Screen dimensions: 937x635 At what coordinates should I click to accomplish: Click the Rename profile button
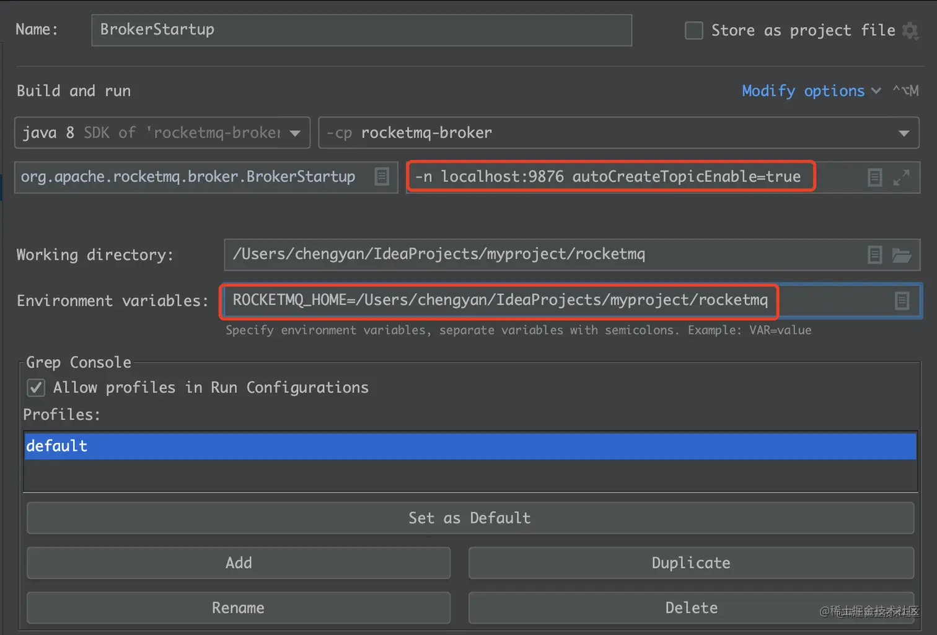pos(239,608)
